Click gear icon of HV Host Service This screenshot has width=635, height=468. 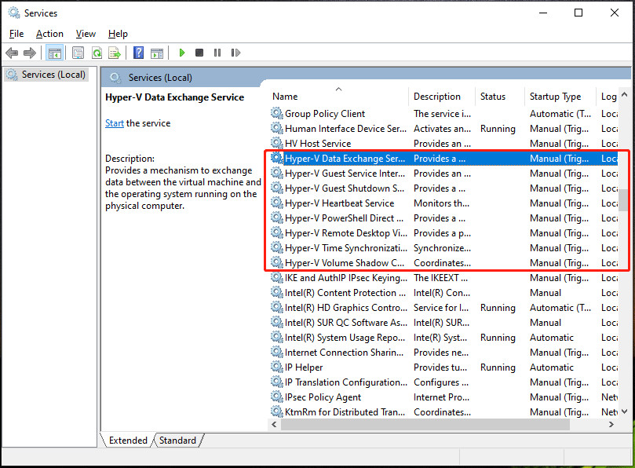277,143
